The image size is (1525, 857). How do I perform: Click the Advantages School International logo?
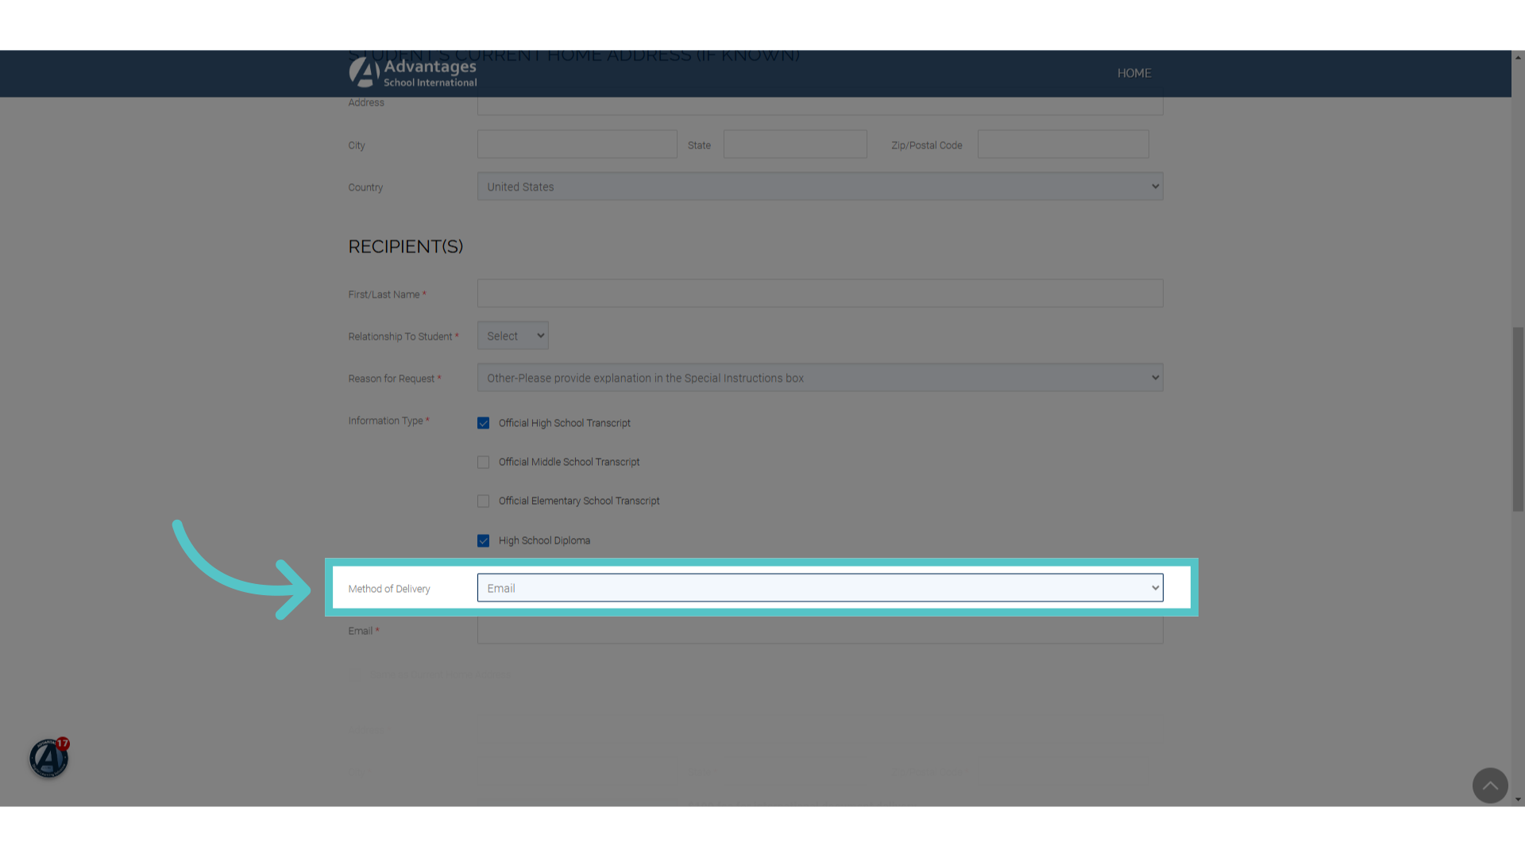click(x=413, y=73)
